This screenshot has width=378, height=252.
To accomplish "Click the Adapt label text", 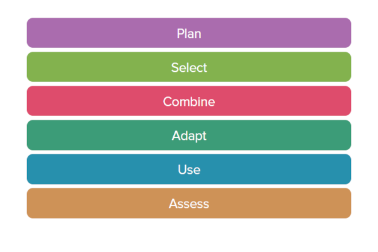I will tap(189, 135).
